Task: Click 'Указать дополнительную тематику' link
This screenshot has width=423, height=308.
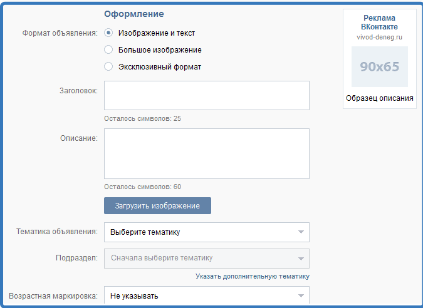Action: coord(252,276)
